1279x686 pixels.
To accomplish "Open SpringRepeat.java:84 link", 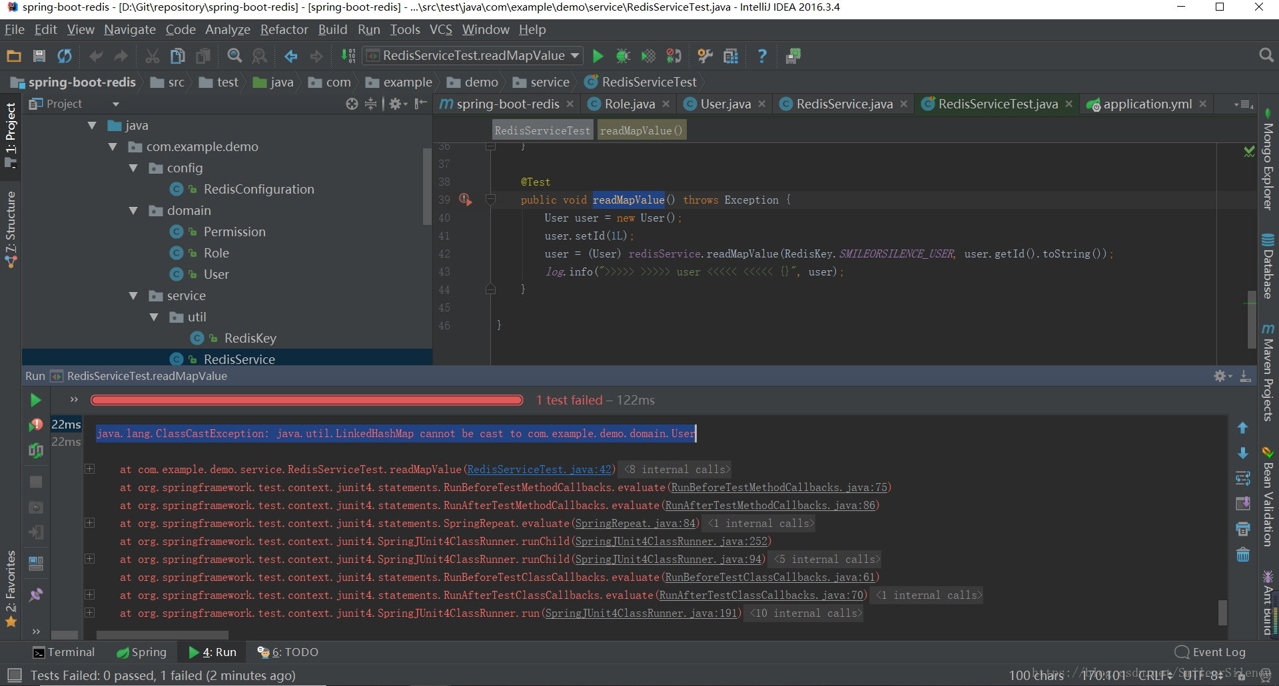I will tap(636, 523).
